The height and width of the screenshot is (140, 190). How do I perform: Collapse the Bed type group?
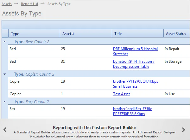(x=5, y=42)
